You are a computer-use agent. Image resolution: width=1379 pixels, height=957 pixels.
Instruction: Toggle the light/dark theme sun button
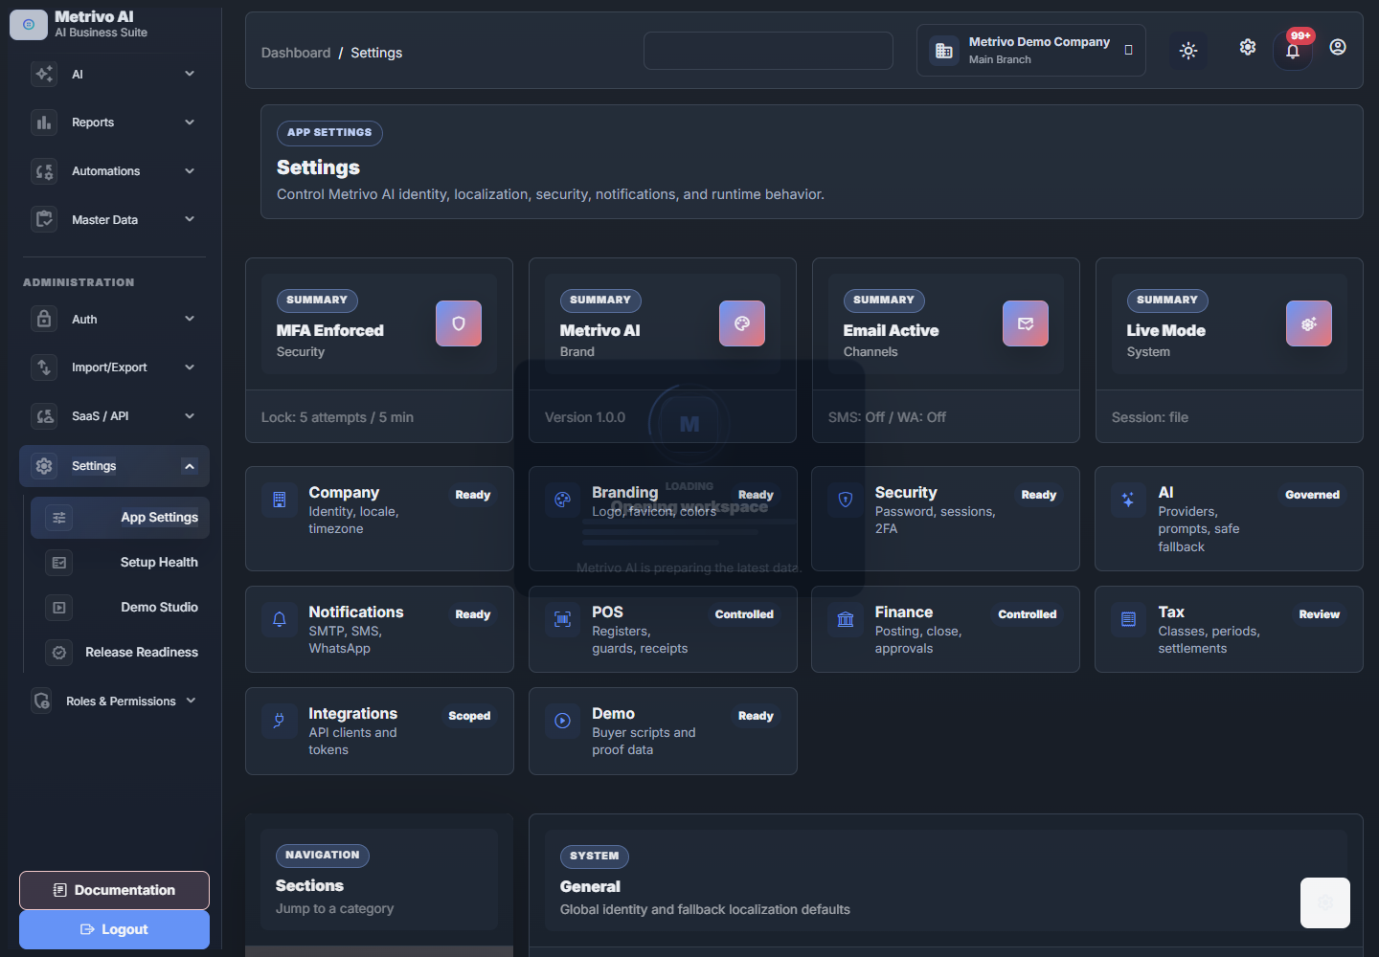tap(1188, 51)
